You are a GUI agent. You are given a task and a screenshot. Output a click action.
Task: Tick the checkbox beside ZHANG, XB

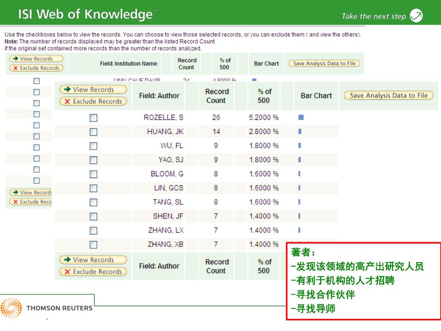[x=93, y=245]
